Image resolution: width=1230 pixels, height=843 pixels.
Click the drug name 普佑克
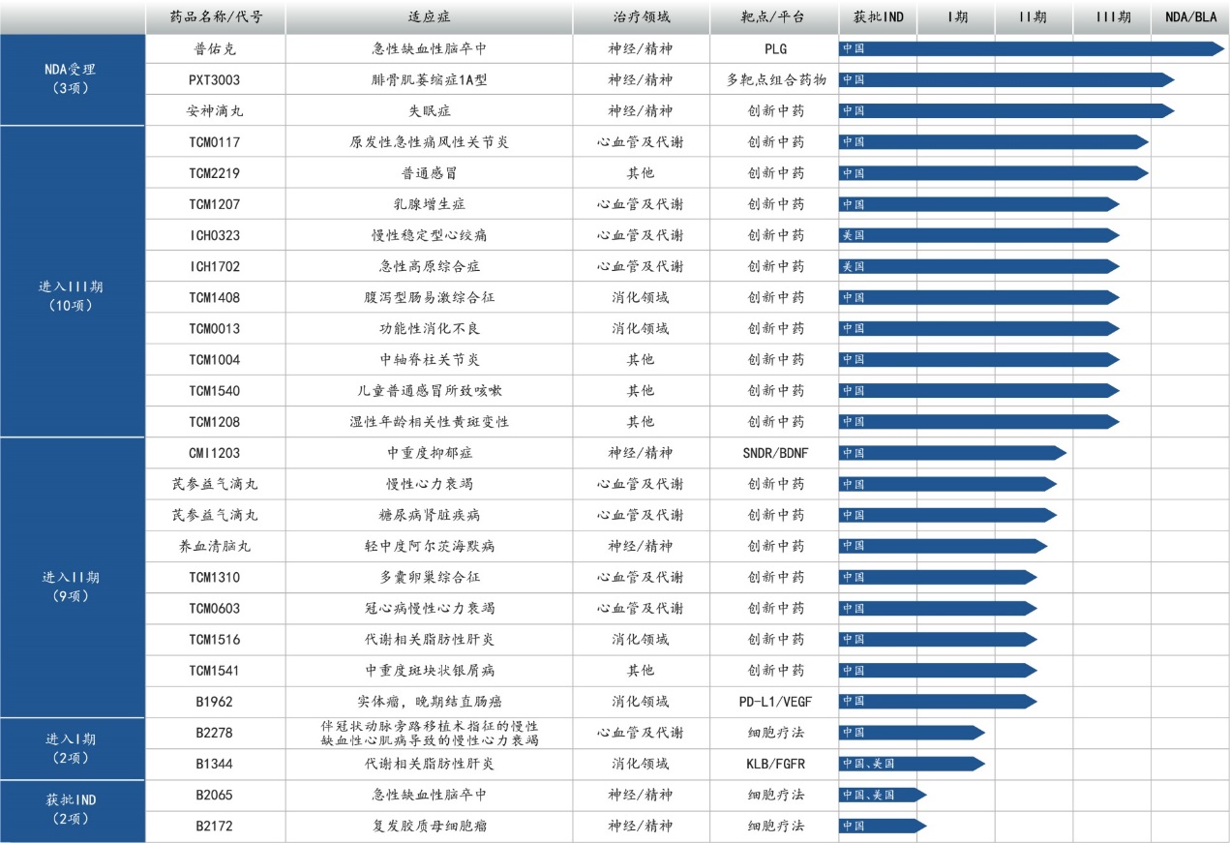(215, 48)
